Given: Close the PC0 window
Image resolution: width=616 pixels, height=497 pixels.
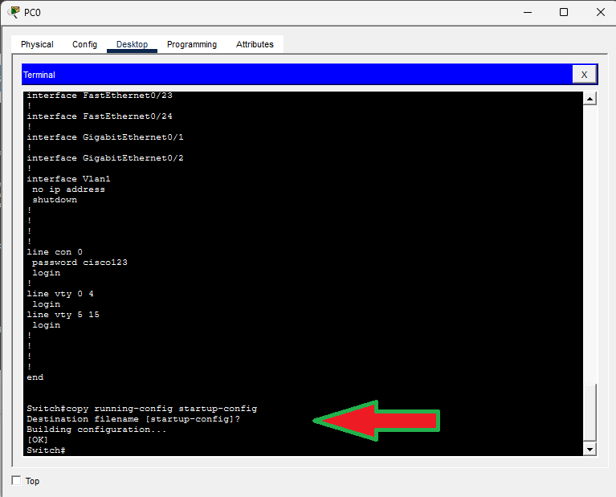Looking at the screenshot, I should pos(600,12).
